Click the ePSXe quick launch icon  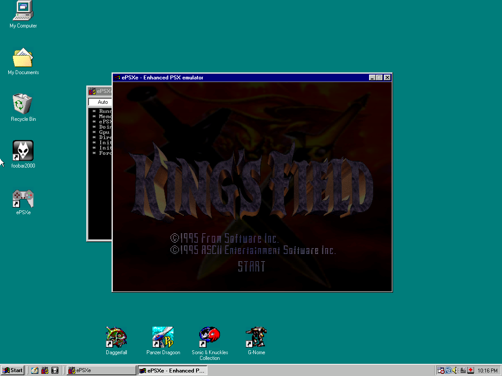point(45,370)
